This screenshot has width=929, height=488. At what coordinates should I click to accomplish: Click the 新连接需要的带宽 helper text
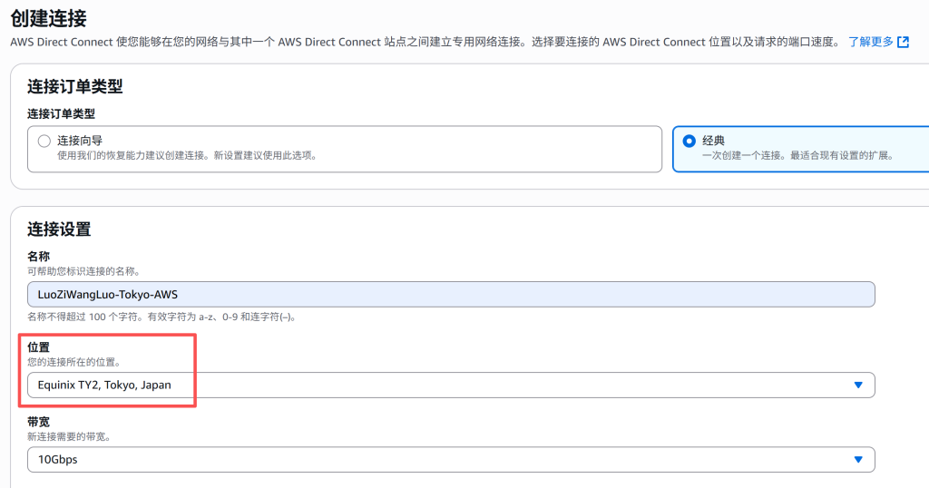click(70, 437)
